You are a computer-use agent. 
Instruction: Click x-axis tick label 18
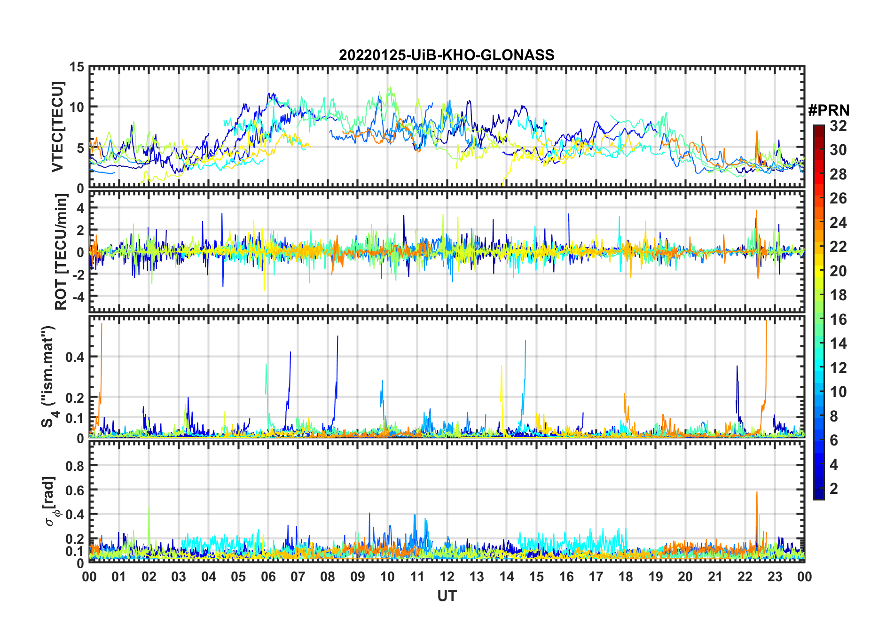click(x=626, y=577)
